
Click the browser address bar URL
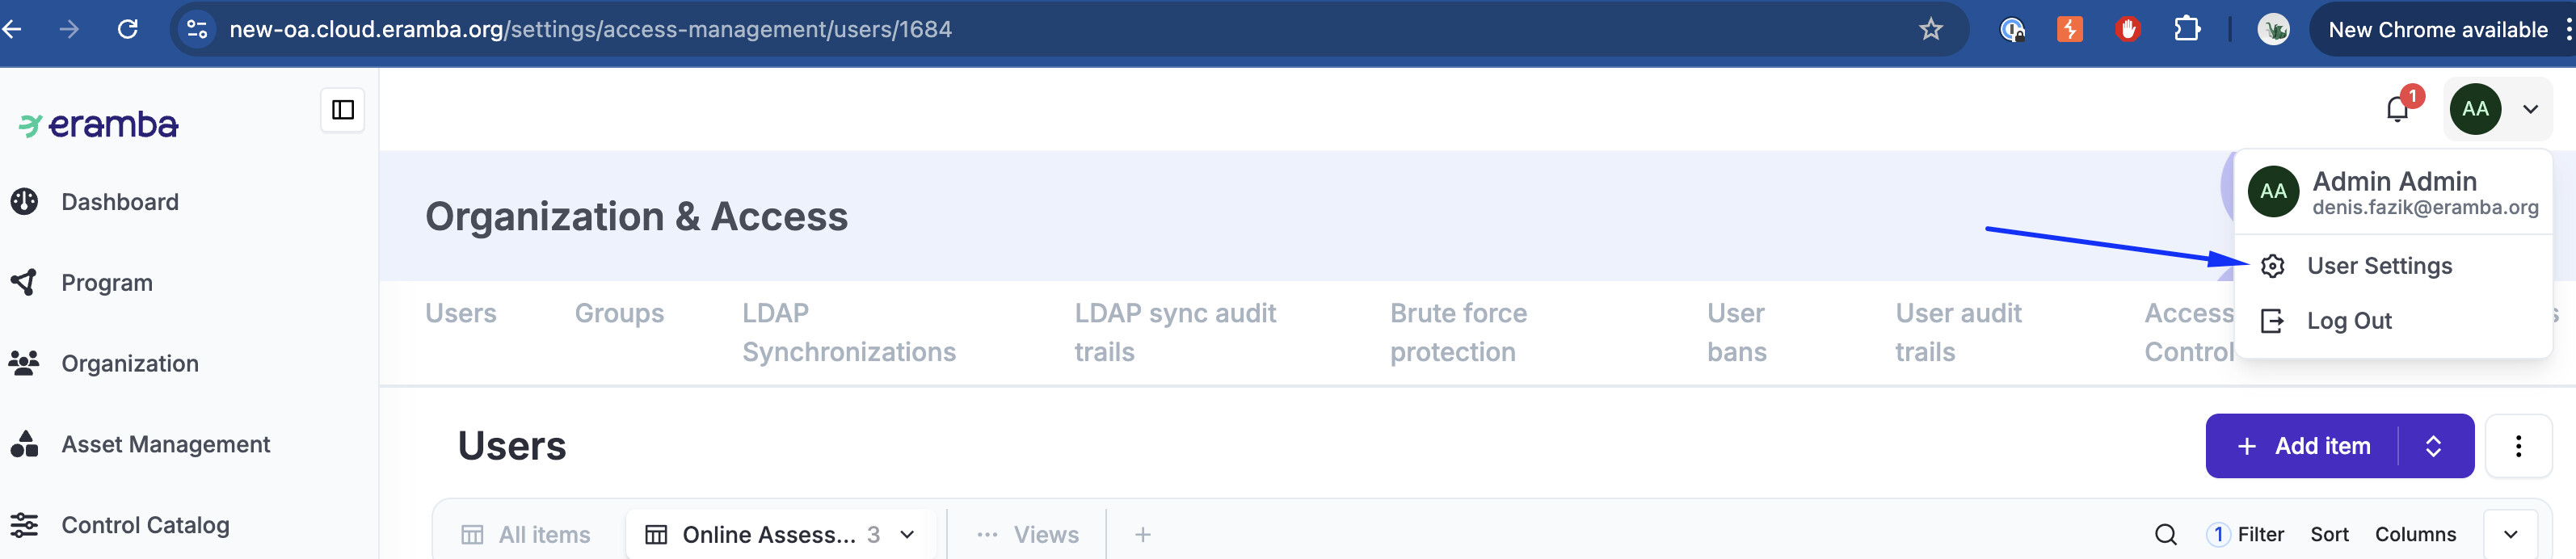[x=590, y=30]
